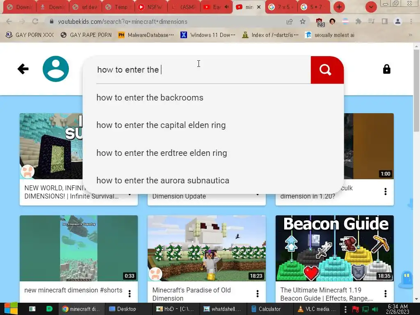Open the Chrome three-dot menu
This screenshot has height=315, width=420.
click(411, 21)
